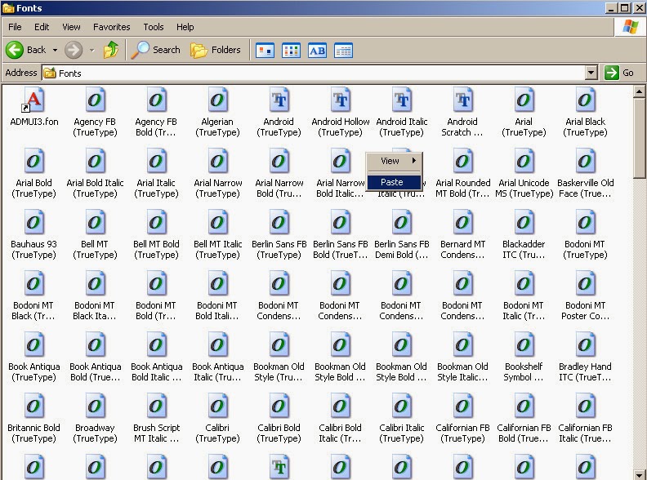Select Calibri (TrueType) font icon
The image size is (647, 480).
coord(217,418)
